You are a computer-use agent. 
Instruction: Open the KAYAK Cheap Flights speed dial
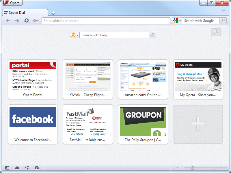88,79
